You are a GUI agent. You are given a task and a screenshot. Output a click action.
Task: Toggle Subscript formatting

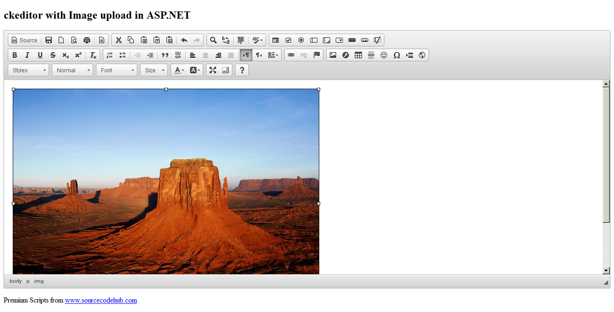tap(65, 55)
